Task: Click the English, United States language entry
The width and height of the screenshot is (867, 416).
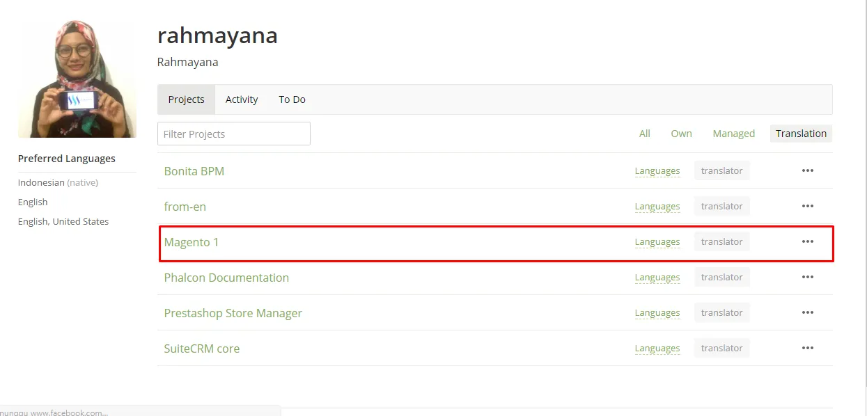Action: 63,221
